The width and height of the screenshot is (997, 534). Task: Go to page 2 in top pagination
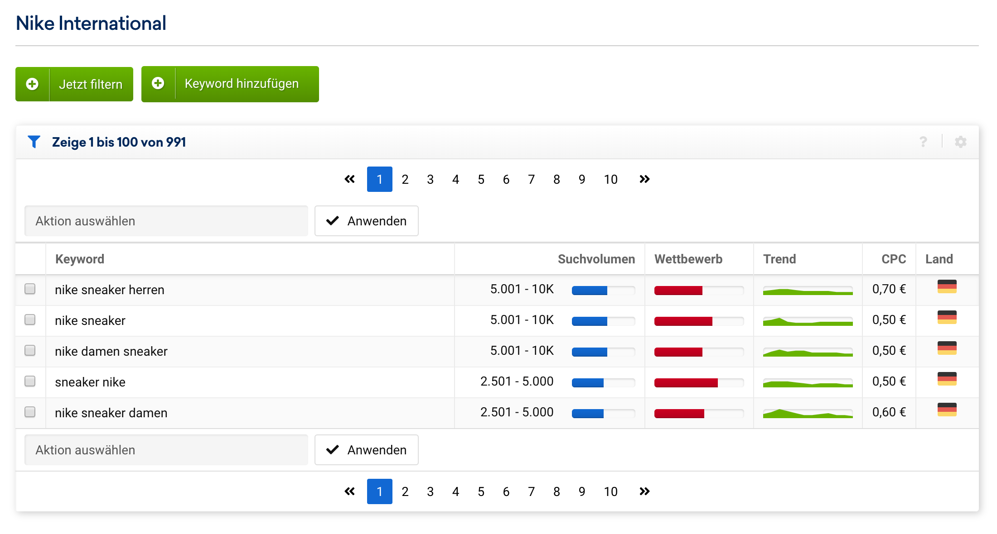point(405,179)
